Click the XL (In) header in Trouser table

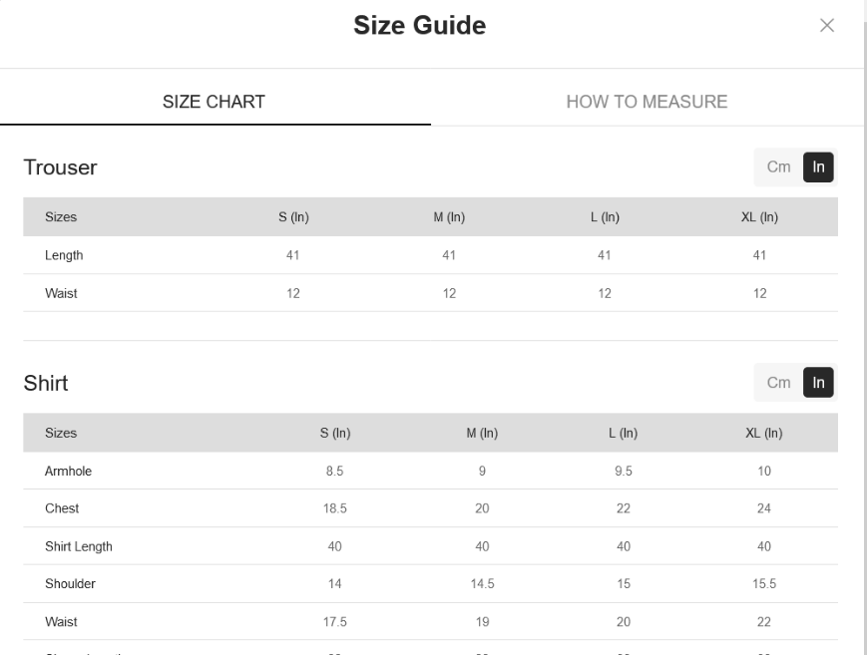coord(759,217)
